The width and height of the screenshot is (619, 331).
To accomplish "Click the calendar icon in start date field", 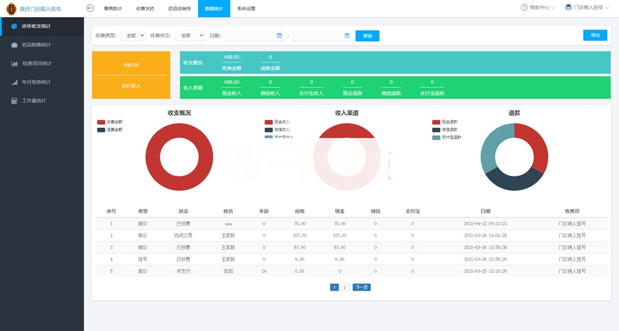I will [279, 35].
